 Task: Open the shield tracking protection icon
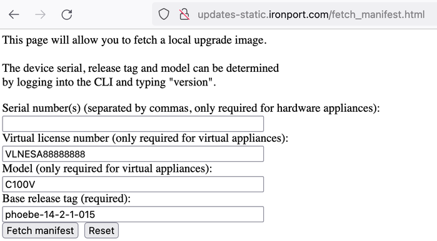point(164,14)
